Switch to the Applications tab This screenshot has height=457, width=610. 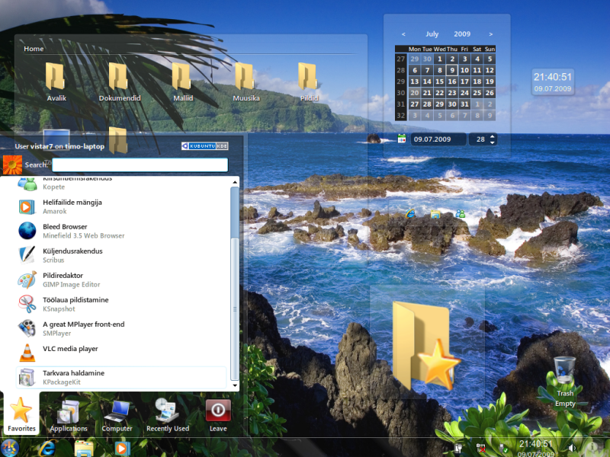tap(69, 414)
